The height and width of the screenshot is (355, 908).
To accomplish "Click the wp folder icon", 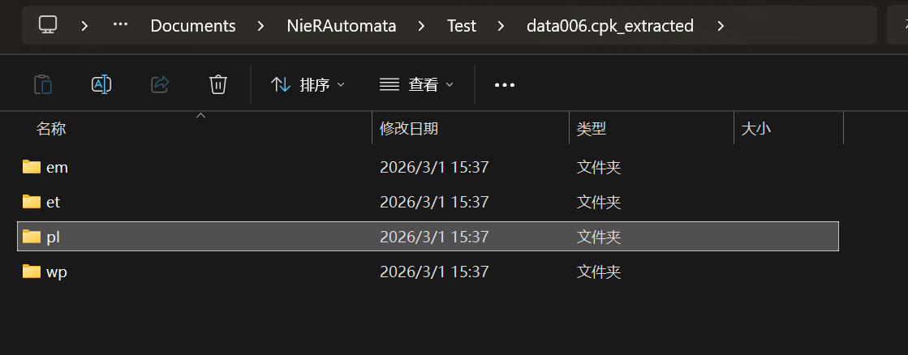I will pos(32,272).
